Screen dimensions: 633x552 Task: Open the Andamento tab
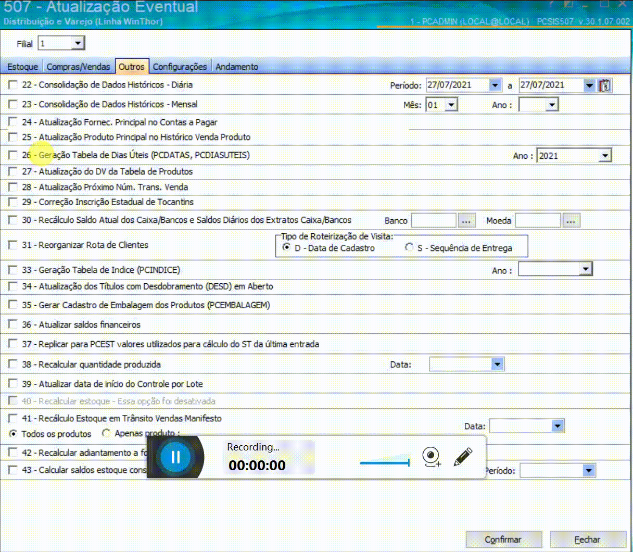click(237, 67)
